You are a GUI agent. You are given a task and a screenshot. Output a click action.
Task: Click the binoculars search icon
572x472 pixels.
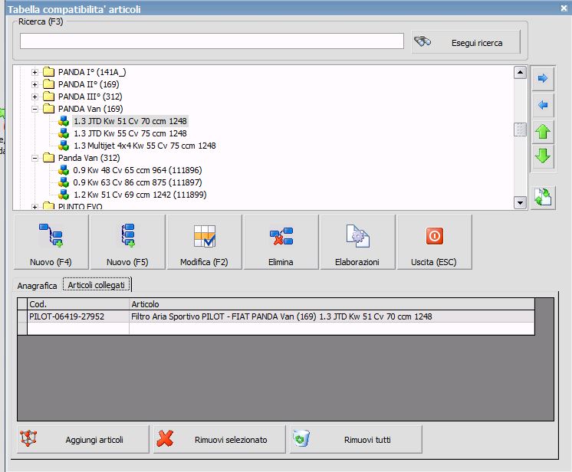[x=422, y=41]
